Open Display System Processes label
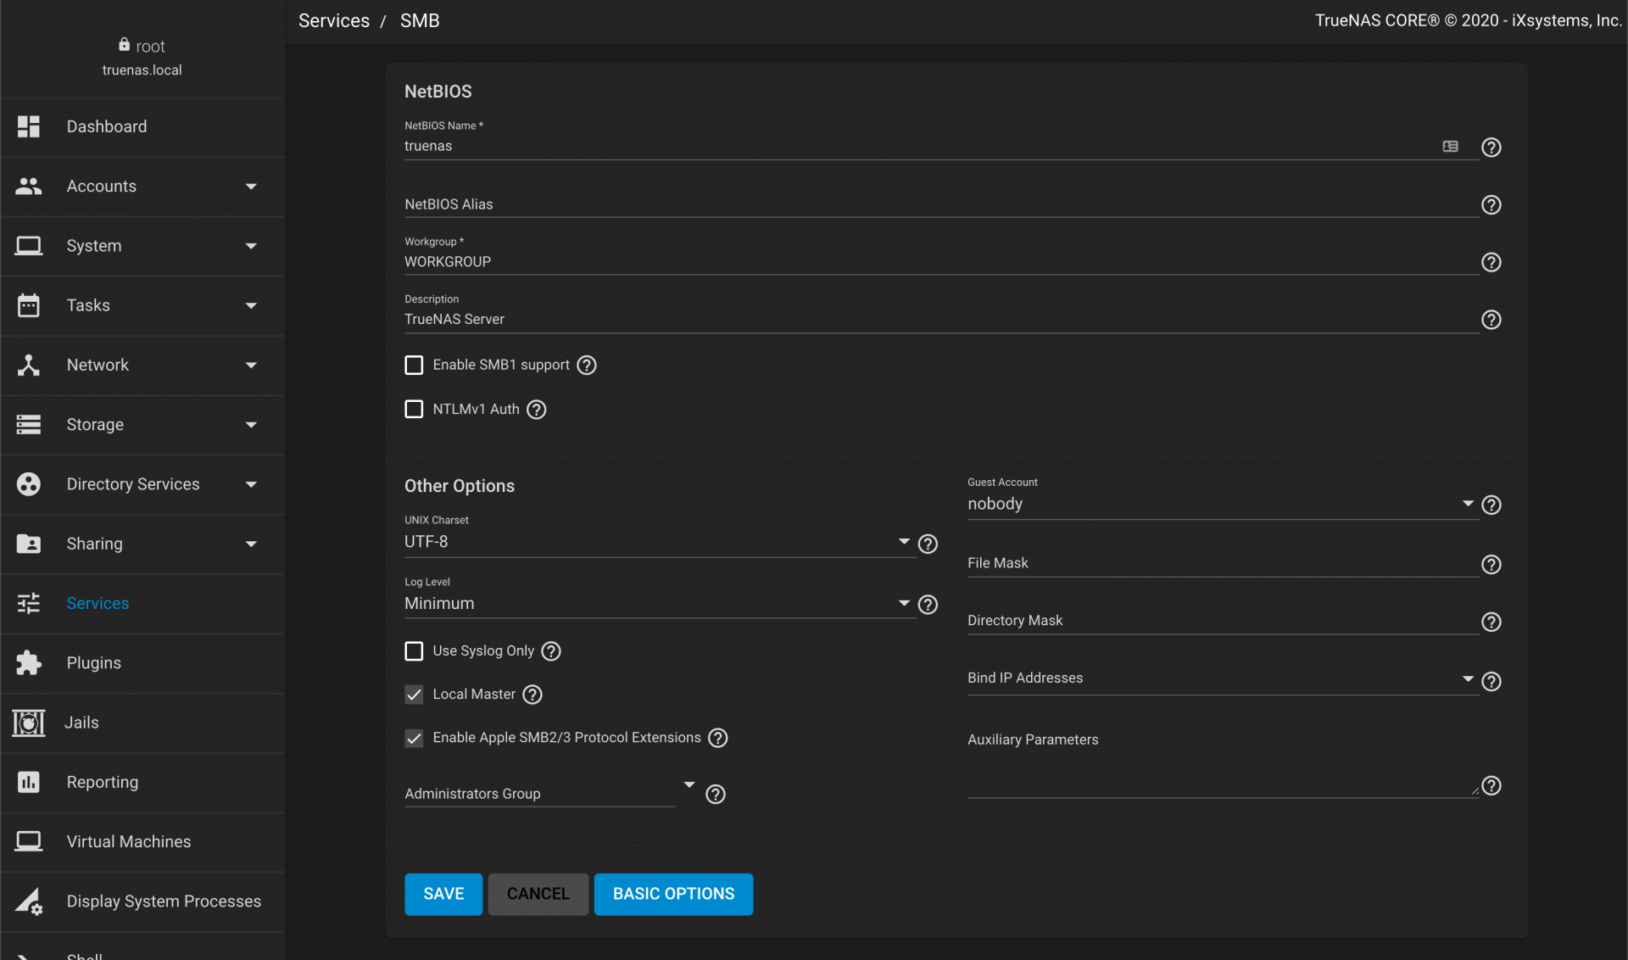This screenshot has height=960, width=1628. (x=164, y=901)
